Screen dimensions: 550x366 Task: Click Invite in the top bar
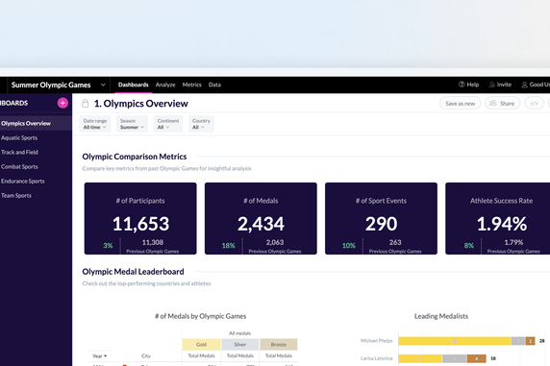tap(500, 85)
